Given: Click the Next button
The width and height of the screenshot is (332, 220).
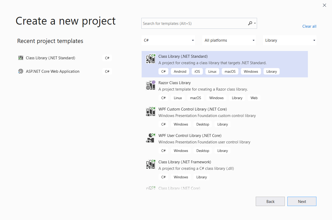Looking at the screenshot, I should click(x=302, y=201).
